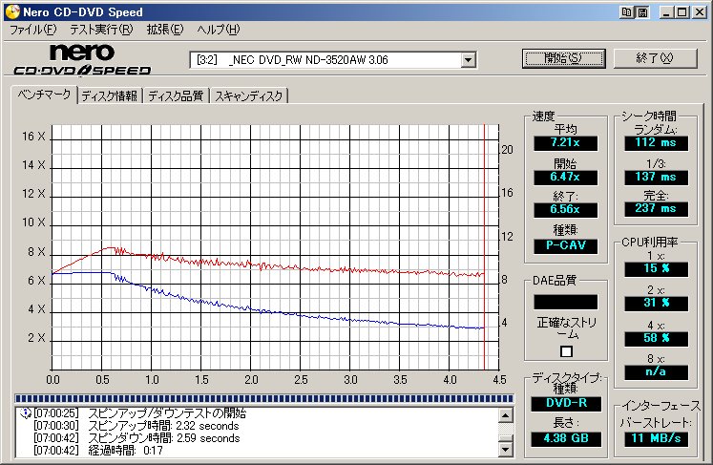The width and height of the screenshot is (713, 465).
Task: Maximize the Nero CD-DVD Speed window
Action: point(682,11)
